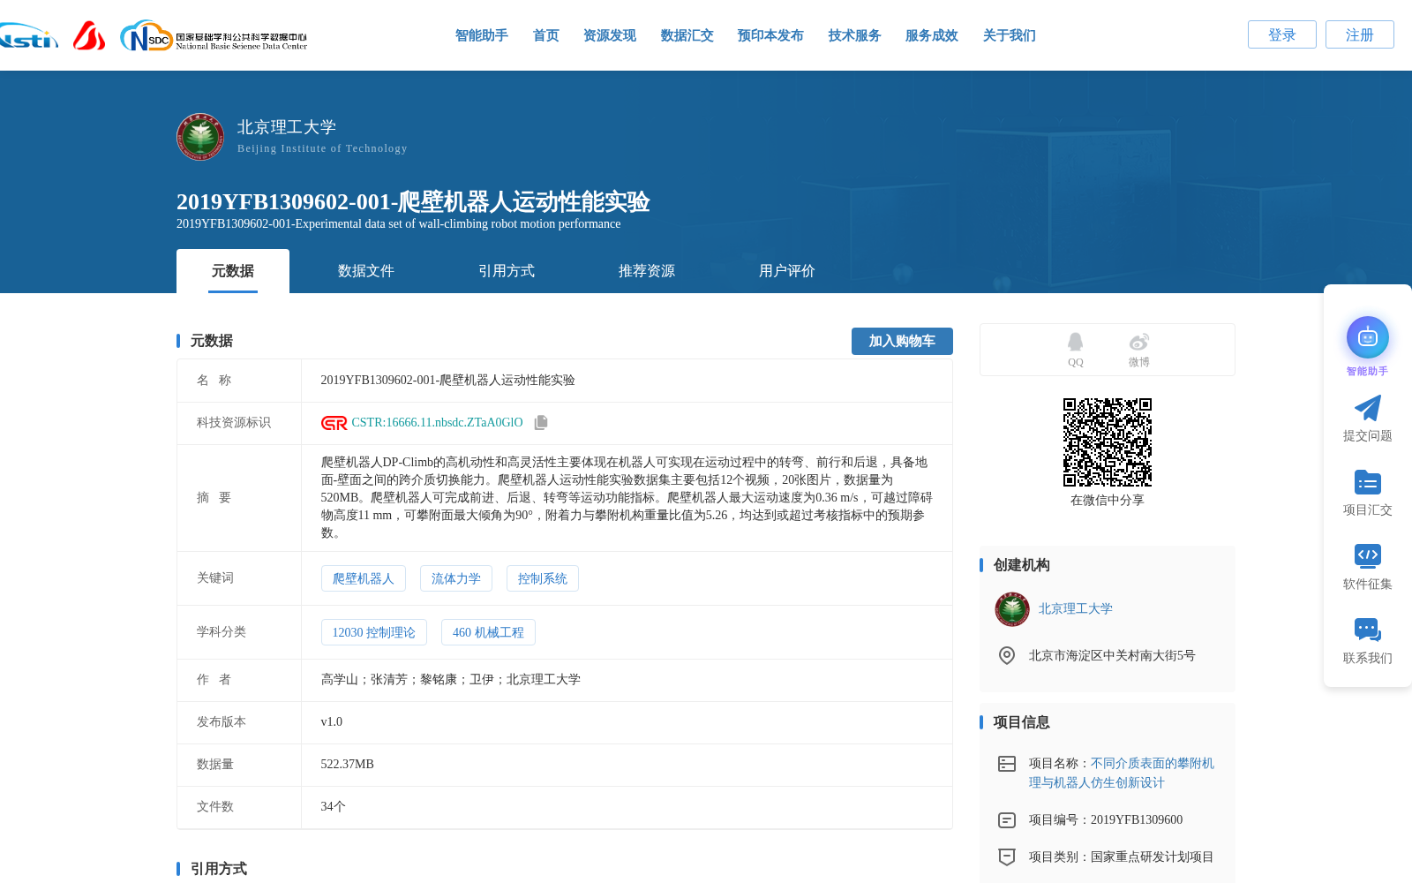Click the dataset name cell text in the 名称 row

448,381
